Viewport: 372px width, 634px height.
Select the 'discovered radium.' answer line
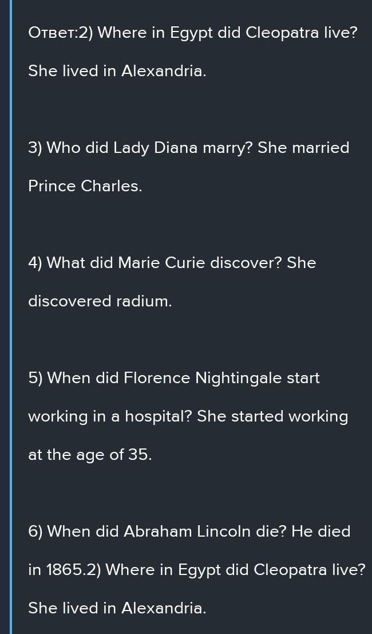[x=100, y=301]
